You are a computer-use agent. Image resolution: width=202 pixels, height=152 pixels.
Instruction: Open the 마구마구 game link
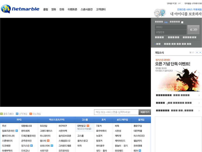(x=63, y=126)
